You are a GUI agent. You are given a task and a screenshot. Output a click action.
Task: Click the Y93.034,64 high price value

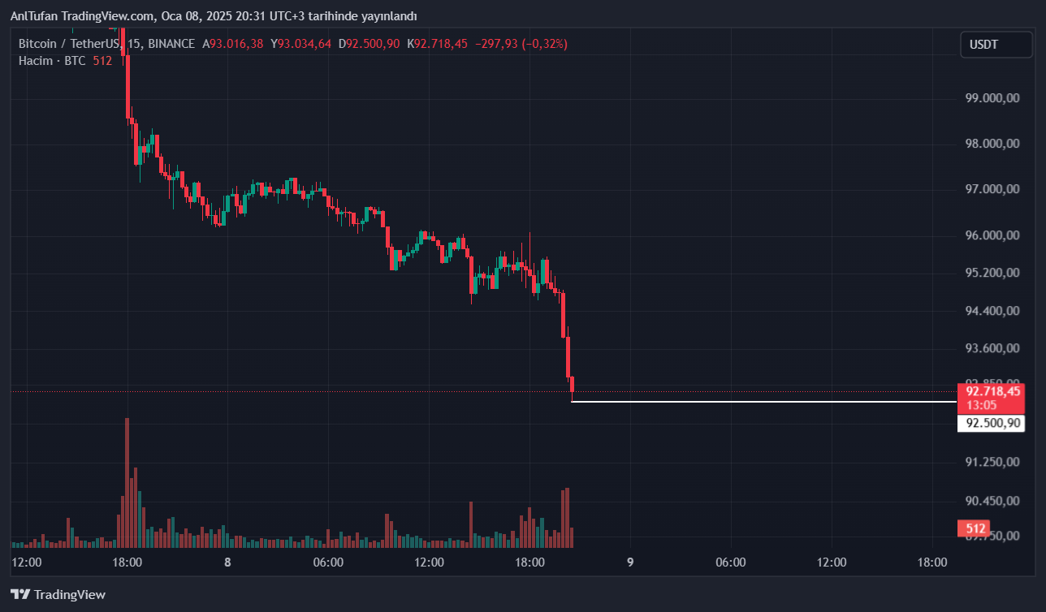pyautogui.click(x=301, y=44)
